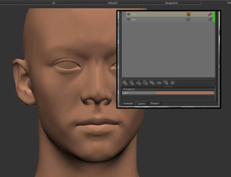This screenshot has width=231, height=177.
Task: Add a new layer mask
Action: click(131, 83)
